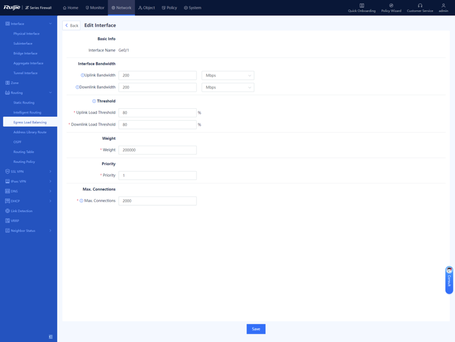Launch the Policy Wizard icon
The height and width of the screenshot is (342, 455).
pos(391,6)
